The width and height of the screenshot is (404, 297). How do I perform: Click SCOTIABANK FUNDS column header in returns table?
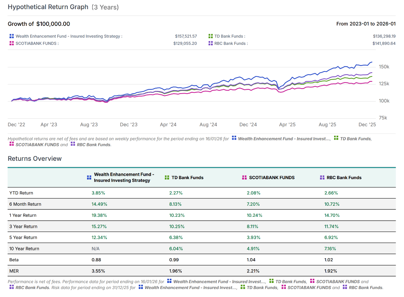[272, 178]
